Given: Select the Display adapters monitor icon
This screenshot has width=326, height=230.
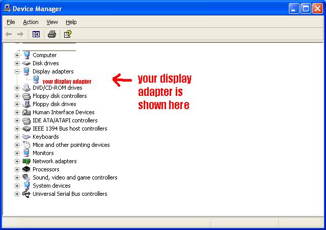Looking at the screenshot, I should point(26,71).
